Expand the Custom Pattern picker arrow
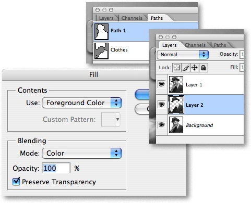This screenshot has height=203, width=251. [117, 119]
